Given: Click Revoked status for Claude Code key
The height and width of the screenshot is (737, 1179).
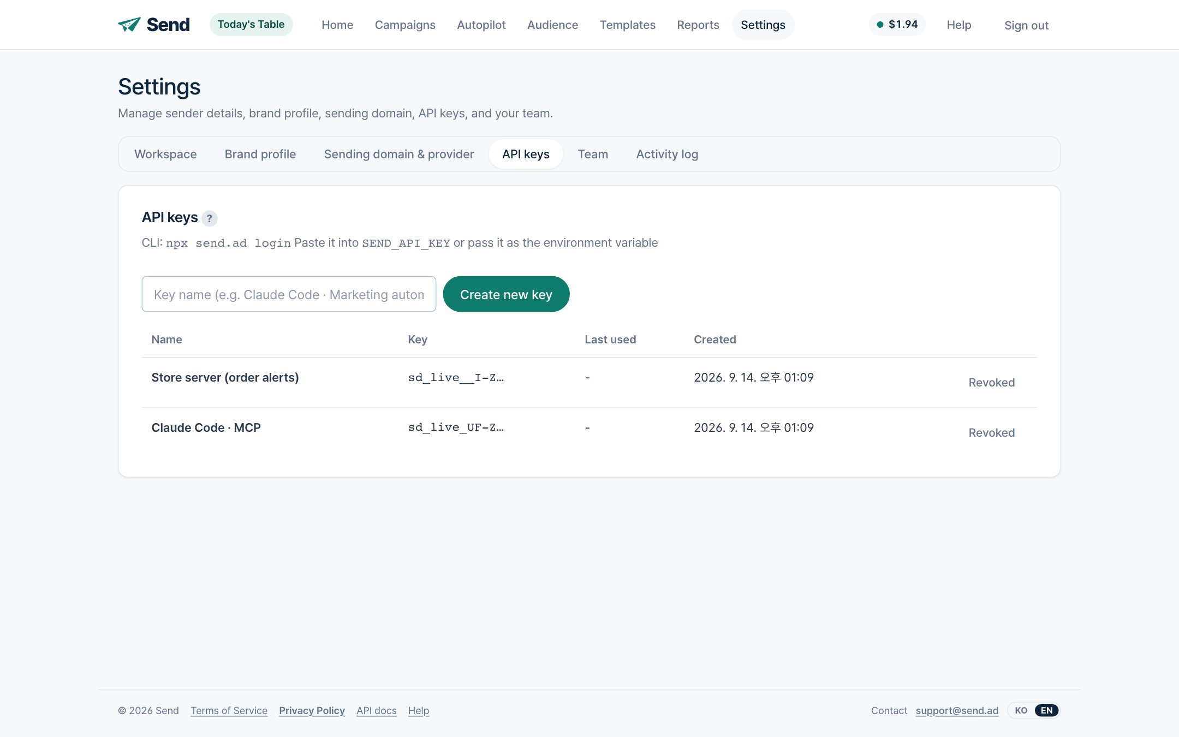Looking at the screenshot, I should coord(991,433).
